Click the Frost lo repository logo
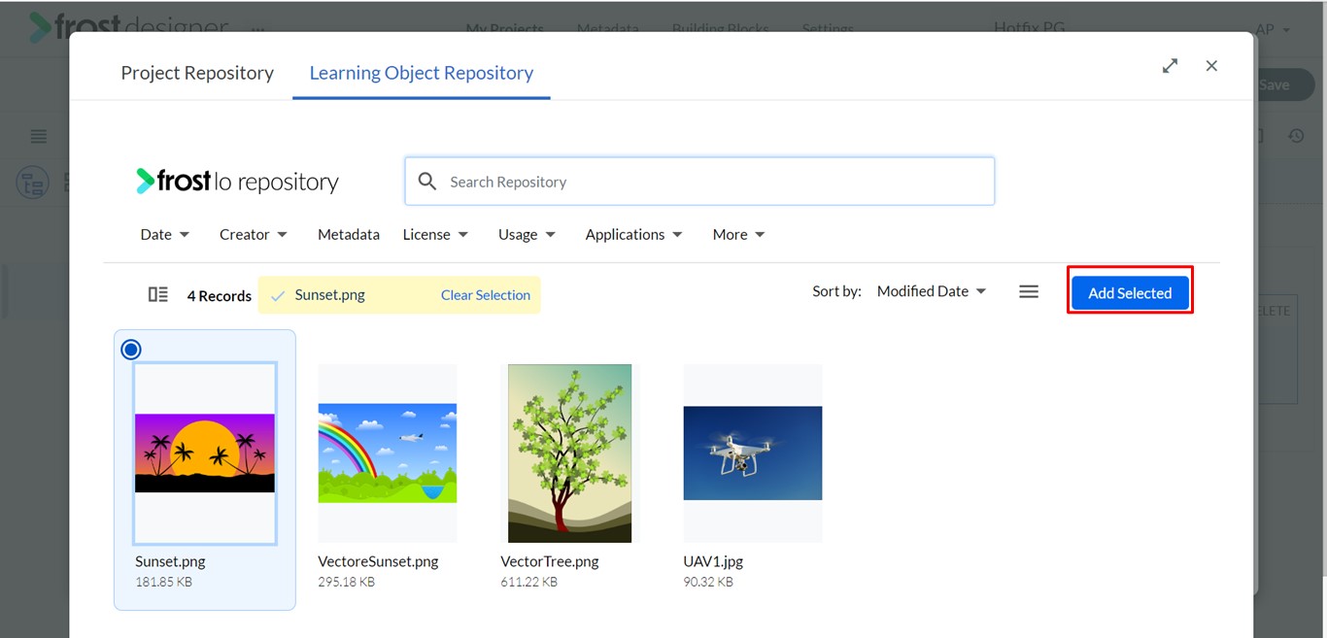This screenshot has height=638, width=1327. (237, 182)
